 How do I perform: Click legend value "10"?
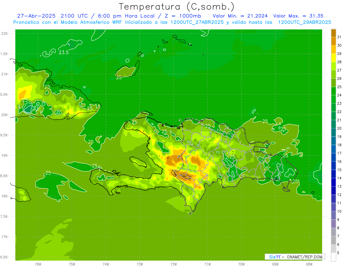[x=339, y=211]
